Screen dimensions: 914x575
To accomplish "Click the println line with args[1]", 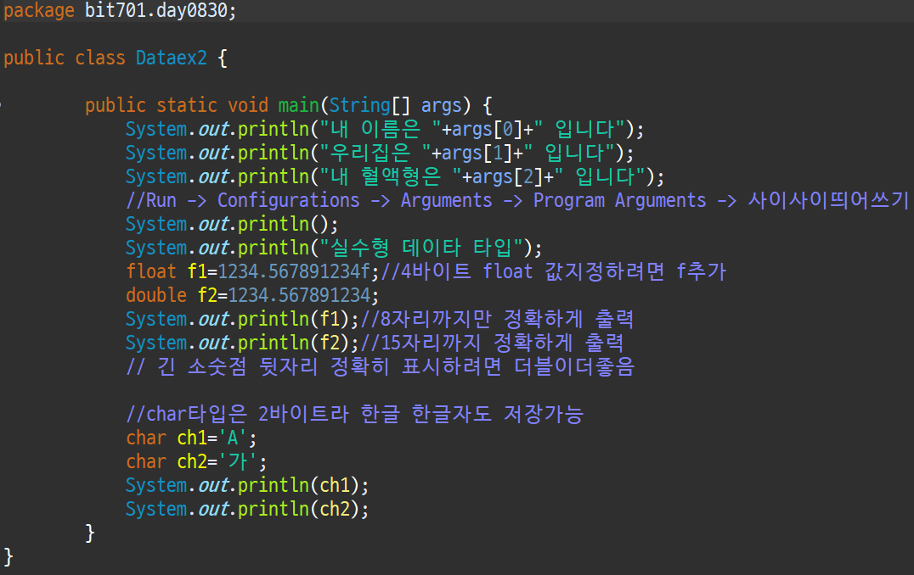I will click(380, 153).
